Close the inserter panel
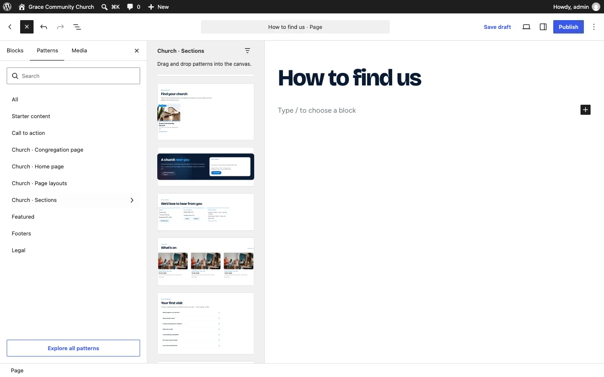Image resolution: width=604 pixels, height=377 pixels. [x=137, y=51]
